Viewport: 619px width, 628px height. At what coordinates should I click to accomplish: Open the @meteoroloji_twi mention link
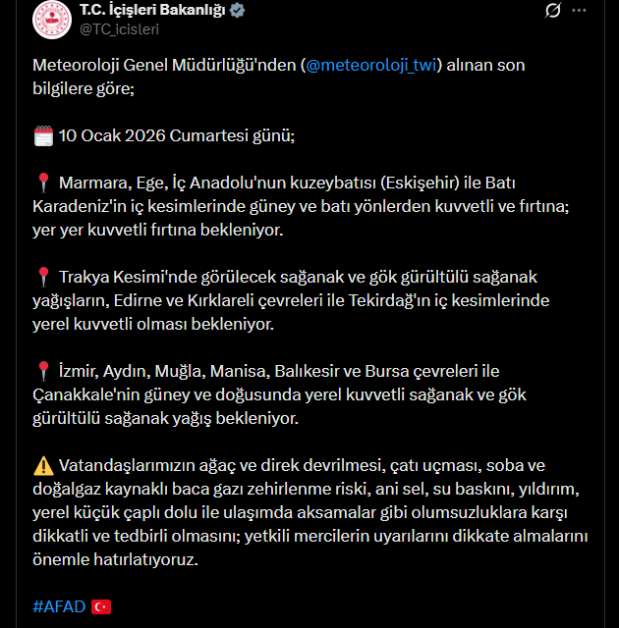pos(370,65)
